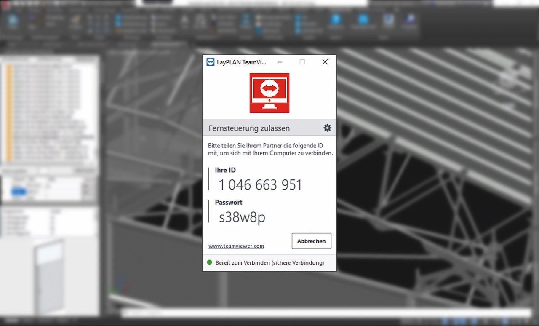Select the password text s38w8p
This screenshot has height=326, width=539.
[x=242, y=217]
